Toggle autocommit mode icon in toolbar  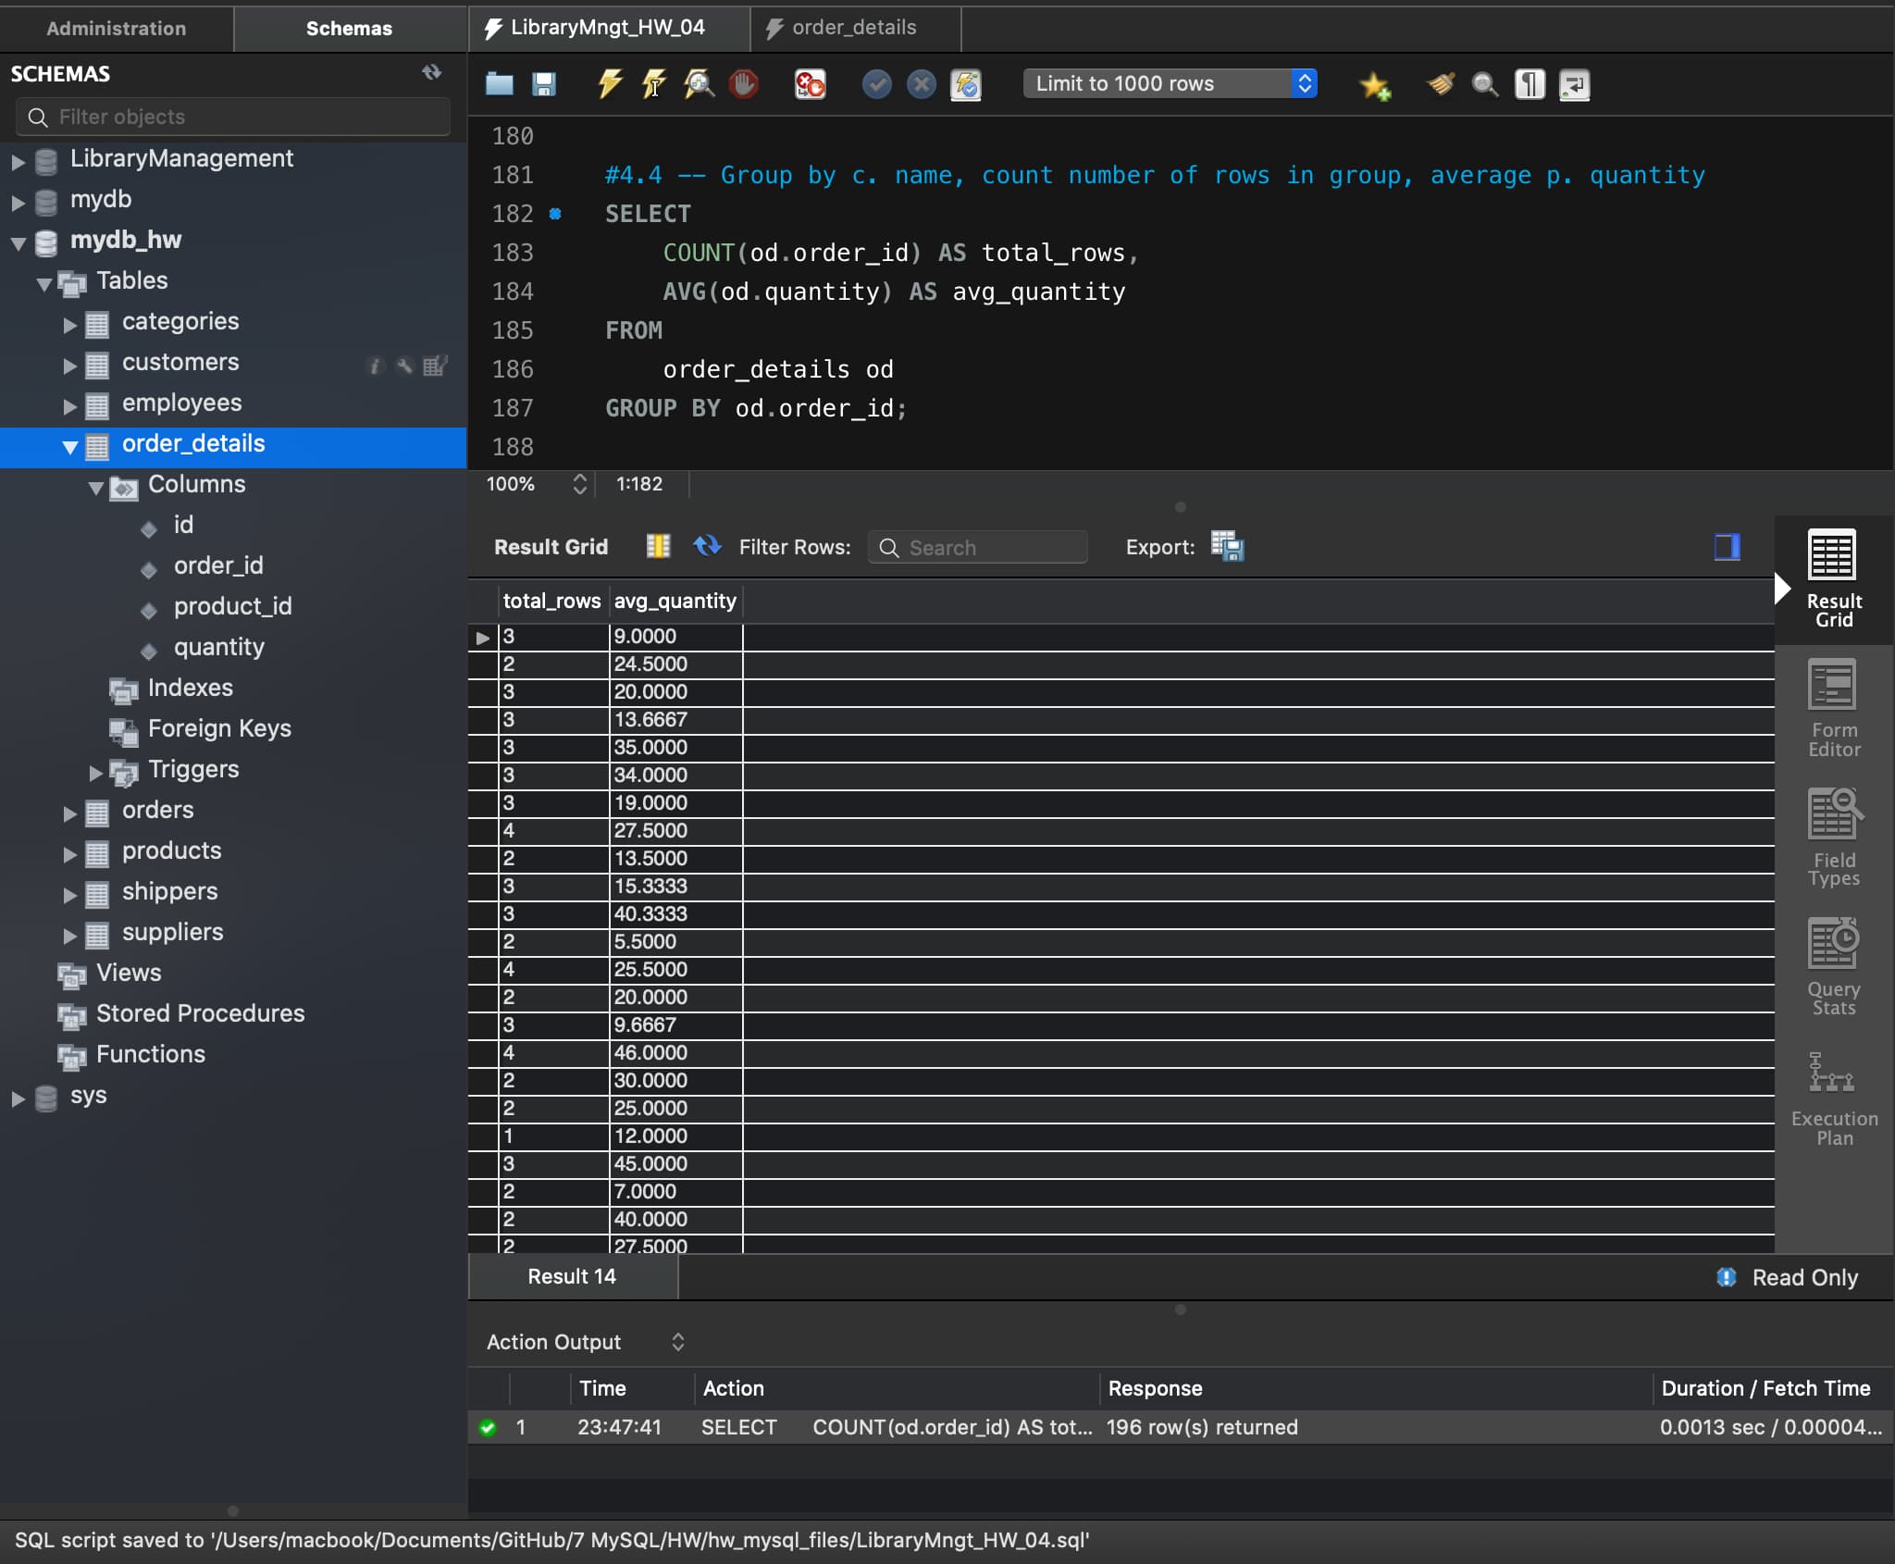coord(966,84)
